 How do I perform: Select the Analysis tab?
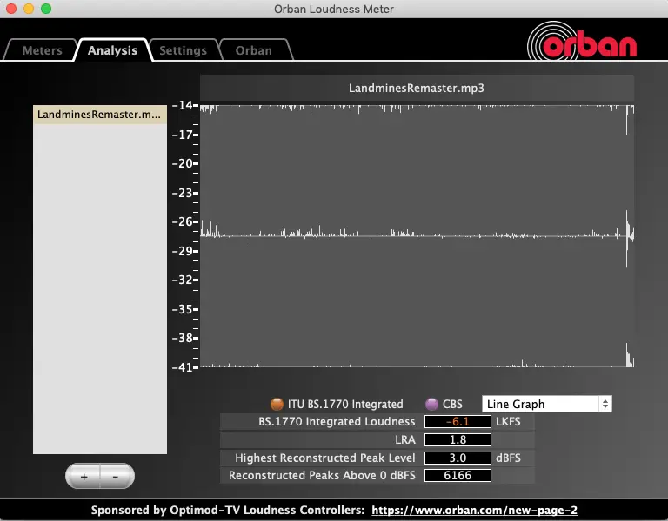click(112, 50)
